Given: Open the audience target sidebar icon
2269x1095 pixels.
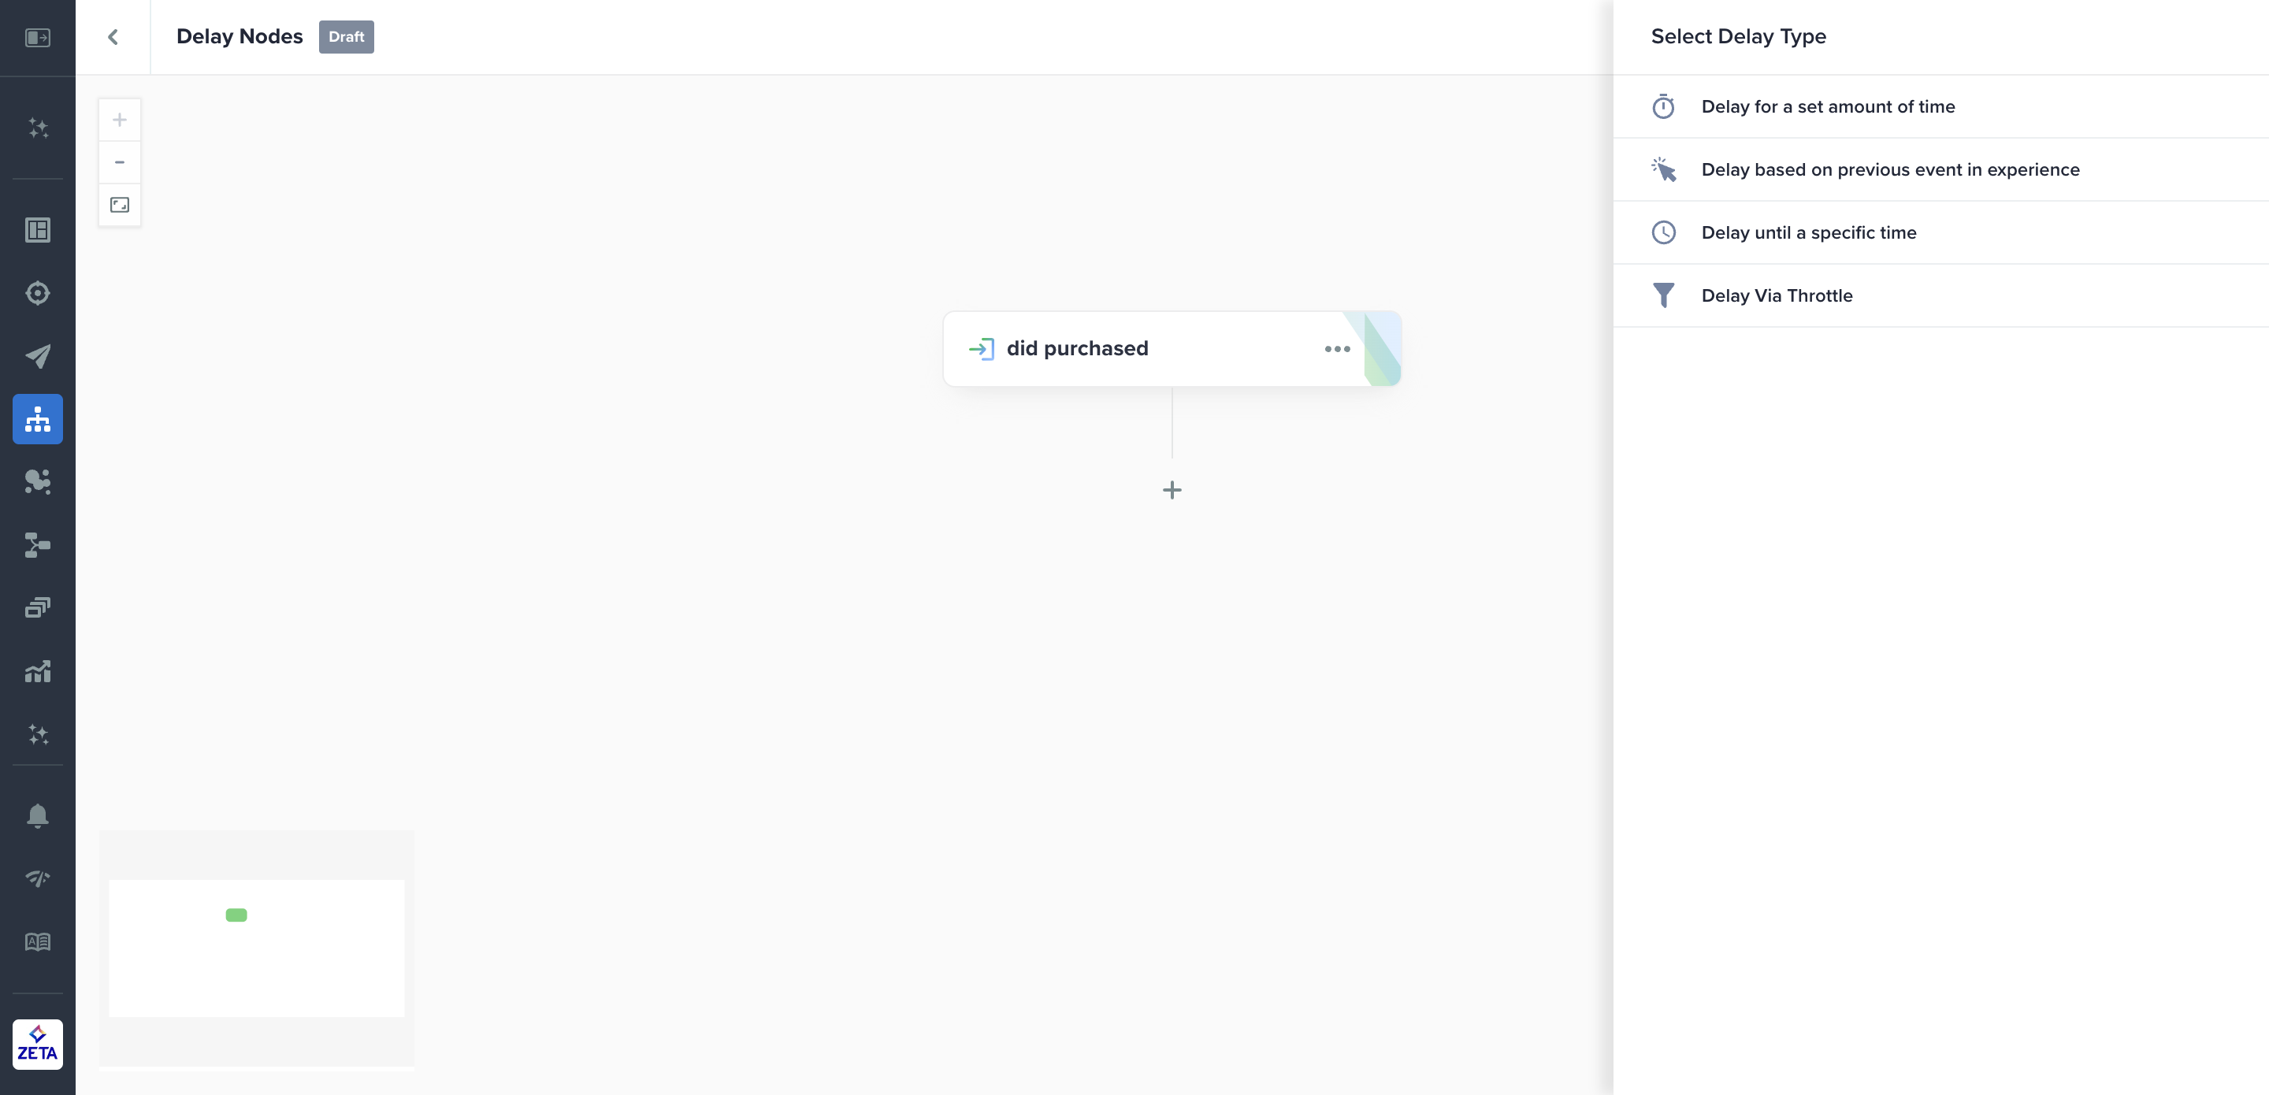Looking at the screenshot, I should [38, 293].
